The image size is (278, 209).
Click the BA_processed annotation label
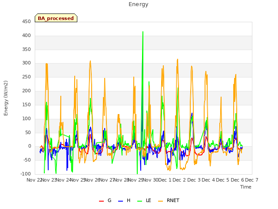tap(56, 18)
